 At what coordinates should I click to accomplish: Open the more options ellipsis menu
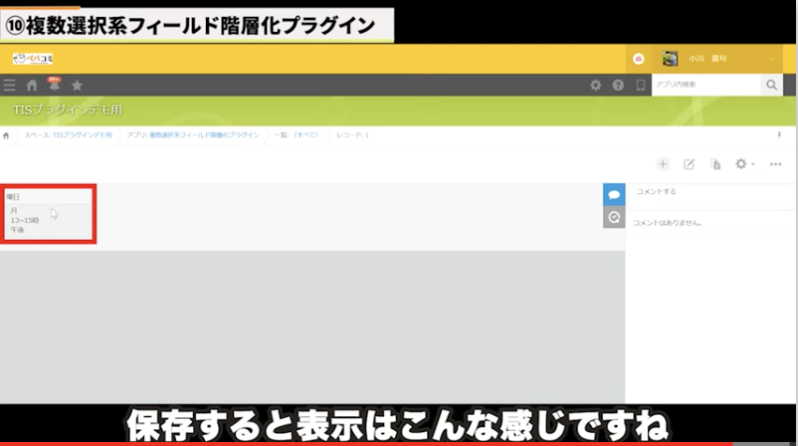(x=775, y=163)
